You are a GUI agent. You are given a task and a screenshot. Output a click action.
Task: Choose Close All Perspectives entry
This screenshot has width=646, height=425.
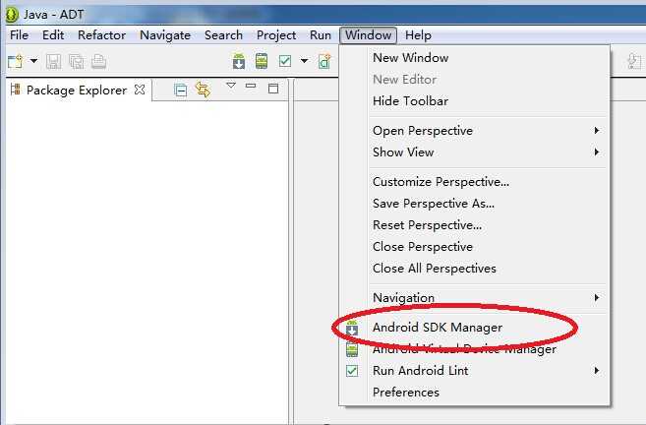tap(474, 269)
